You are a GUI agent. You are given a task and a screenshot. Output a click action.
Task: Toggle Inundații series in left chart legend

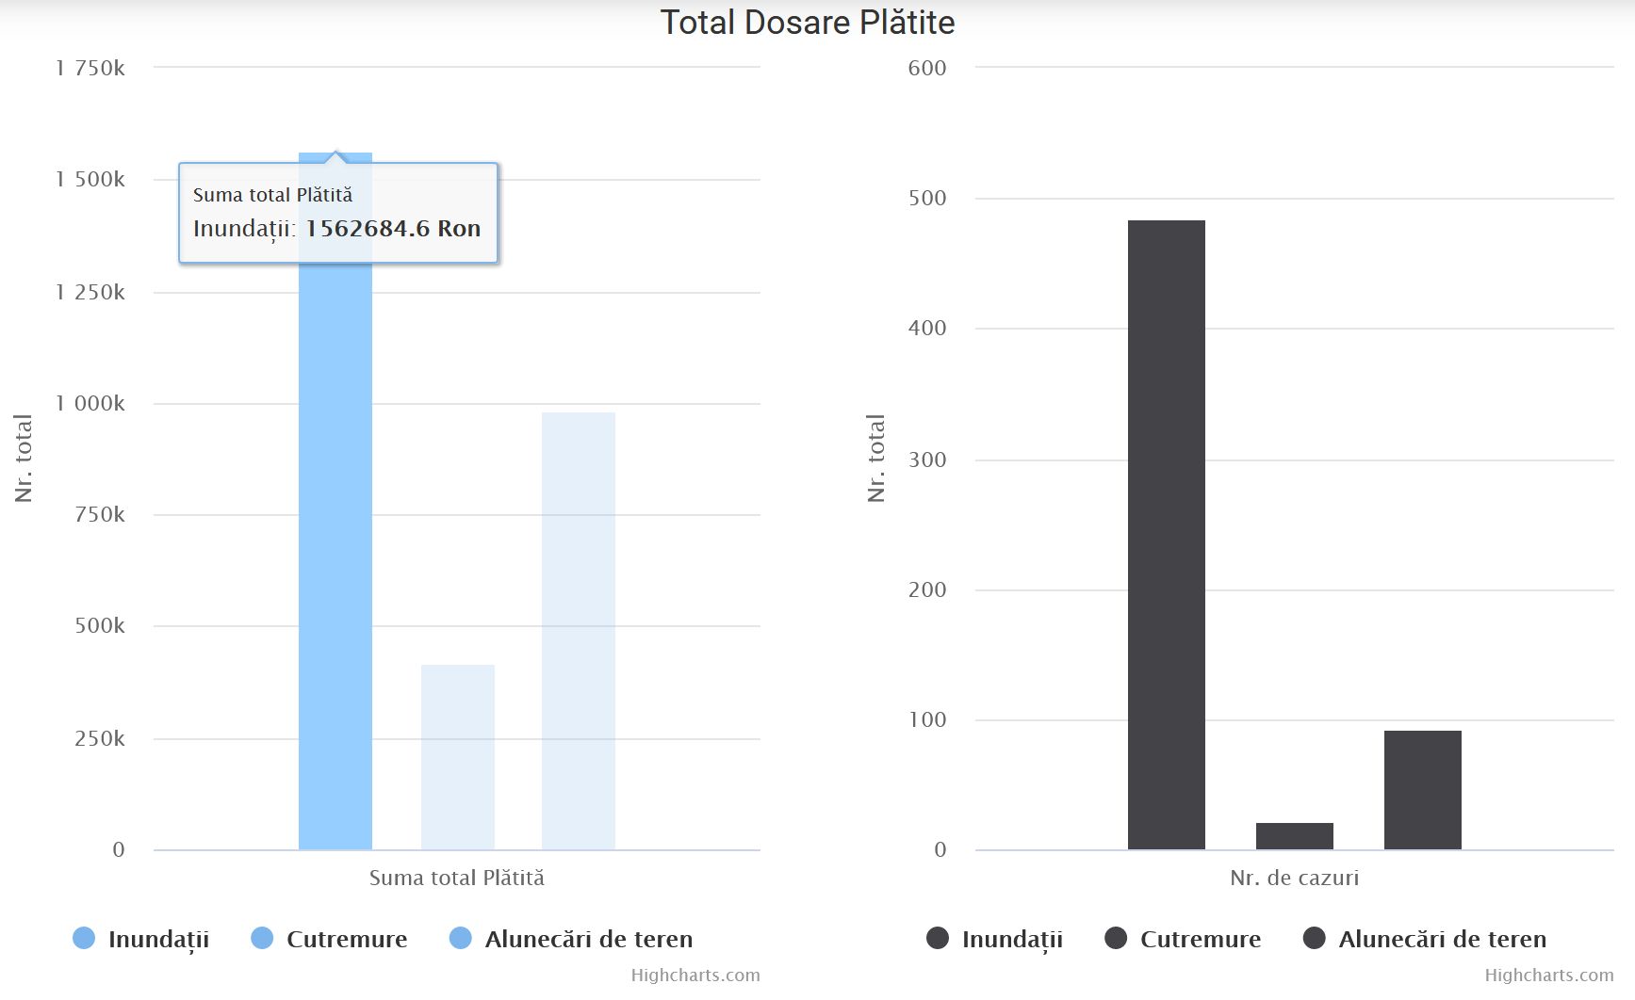pos(158,939)
